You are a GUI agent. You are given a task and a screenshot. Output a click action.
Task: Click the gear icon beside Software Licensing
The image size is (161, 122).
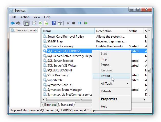(45, 46)
